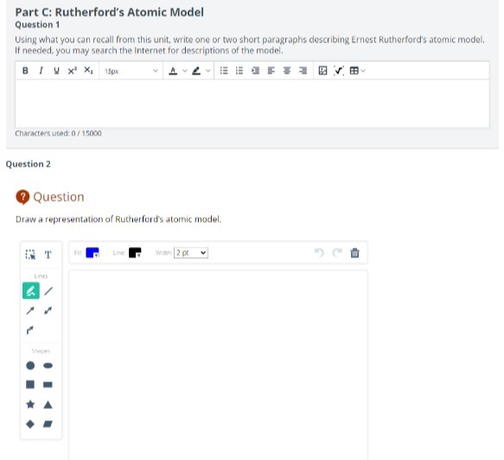This screenshot has width=504, height=460.
Task: Select the straight line tool
Action: click(x=48, y=291)
